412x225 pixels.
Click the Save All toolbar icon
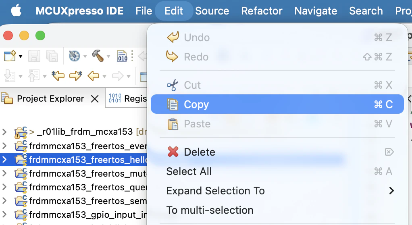click(x=52, y=56)
